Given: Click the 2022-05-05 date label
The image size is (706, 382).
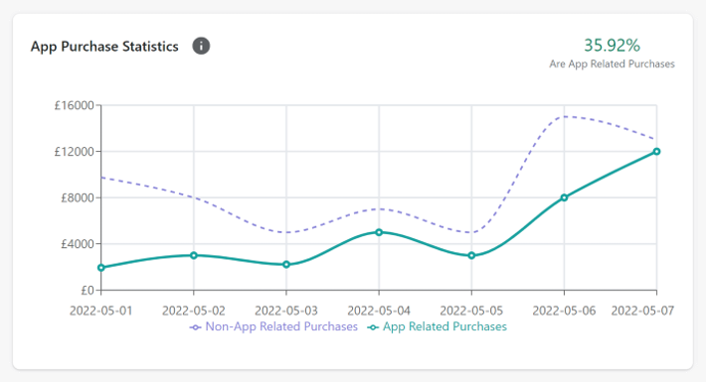Looking at the screenshot, I should point(471,311).
